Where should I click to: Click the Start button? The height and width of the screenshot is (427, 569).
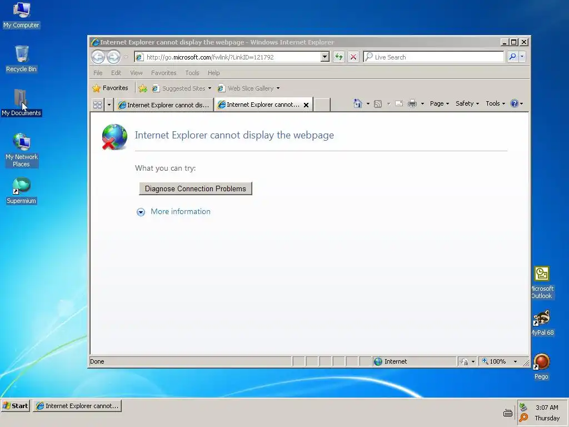pyautogui.click(x=16, y=405)
